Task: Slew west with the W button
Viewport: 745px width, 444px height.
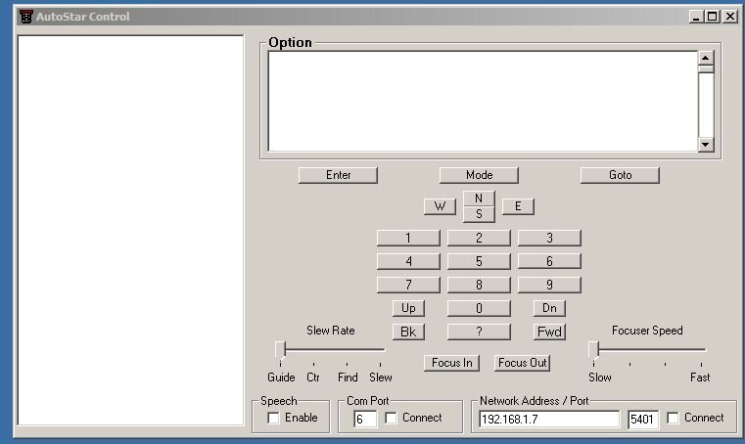Action: click(440, 206)
